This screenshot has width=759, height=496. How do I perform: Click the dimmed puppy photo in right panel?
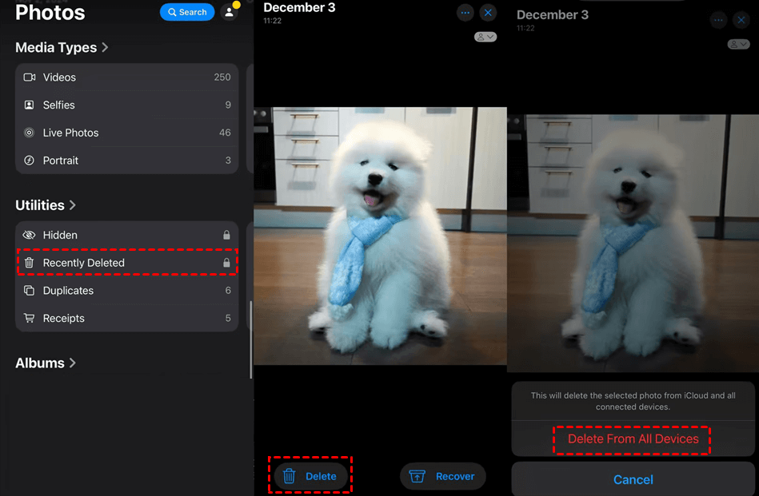coord(633,243)
